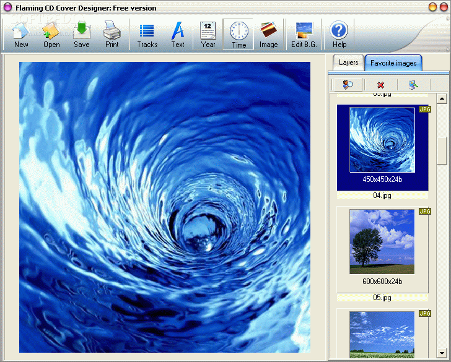Click the JPG badge on 05.jpg
451x362 pixels.
[x=425, y=212]
